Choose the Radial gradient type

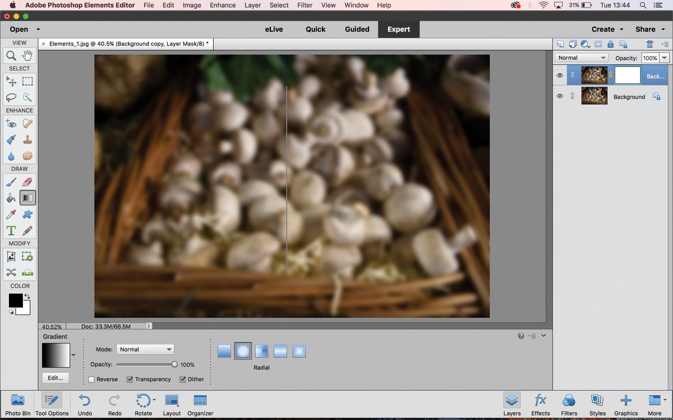click(243, 351)
